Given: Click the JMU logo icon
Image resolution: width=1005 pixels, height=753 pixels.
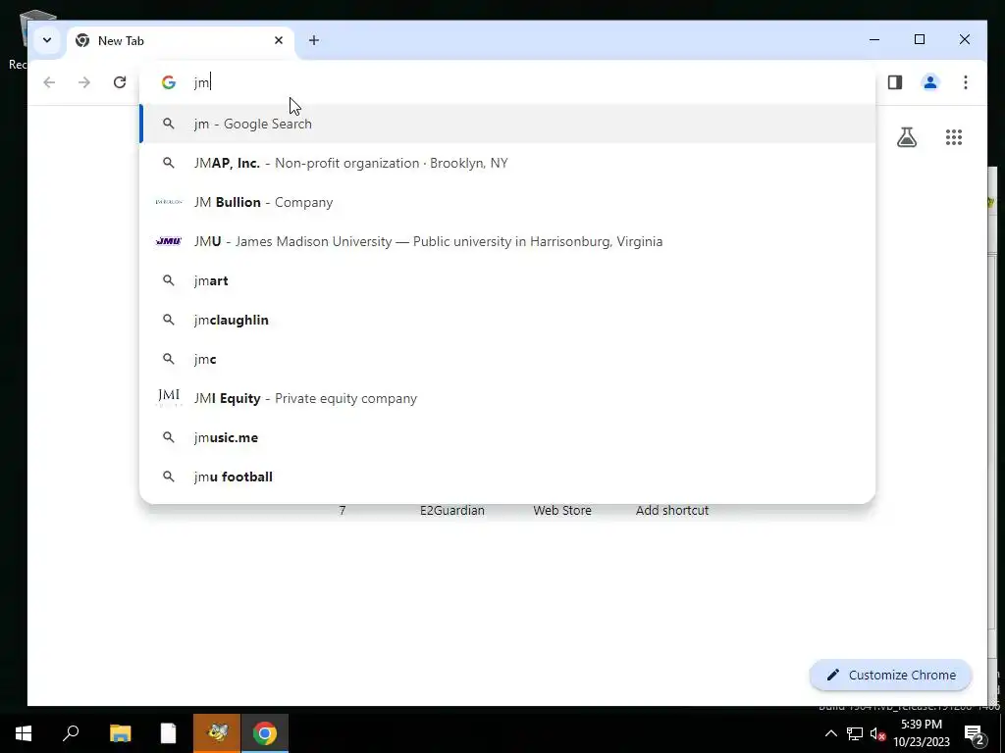Looking at the screenshot, I should pos(169,241).
